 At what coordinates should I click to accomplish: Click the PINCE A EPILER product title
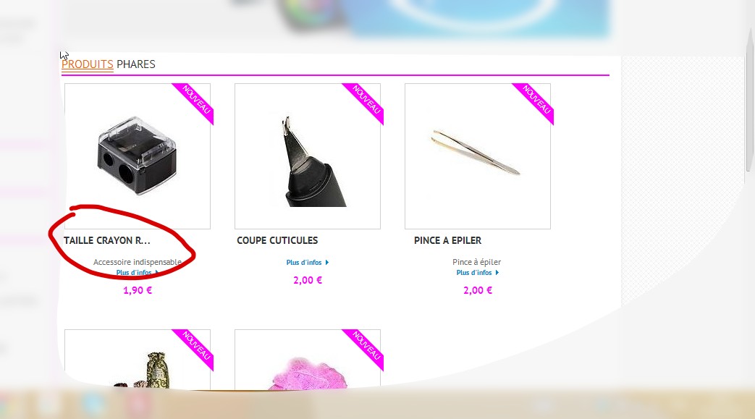tap(447, 240)
